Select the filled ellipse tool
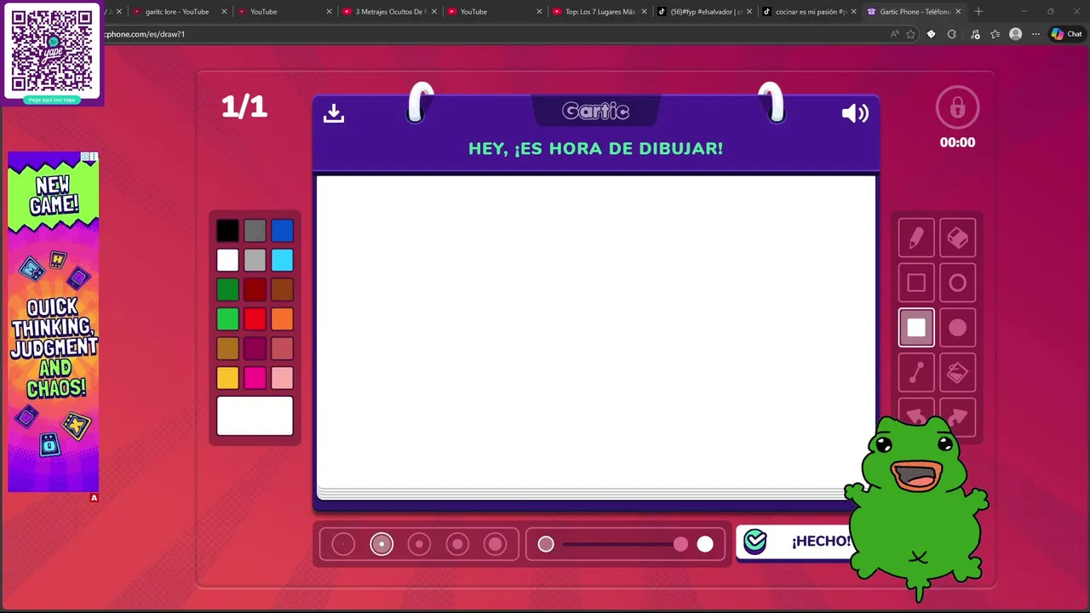The height and width of the screenshot is (613, 1090). click(x=957, y=328)
